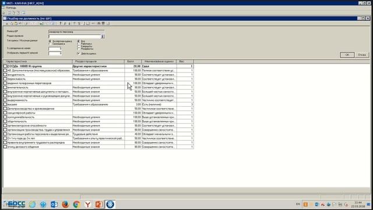Check the этикет делового общения row checkbox
373x210 pixels.
(x=5, y=146)
